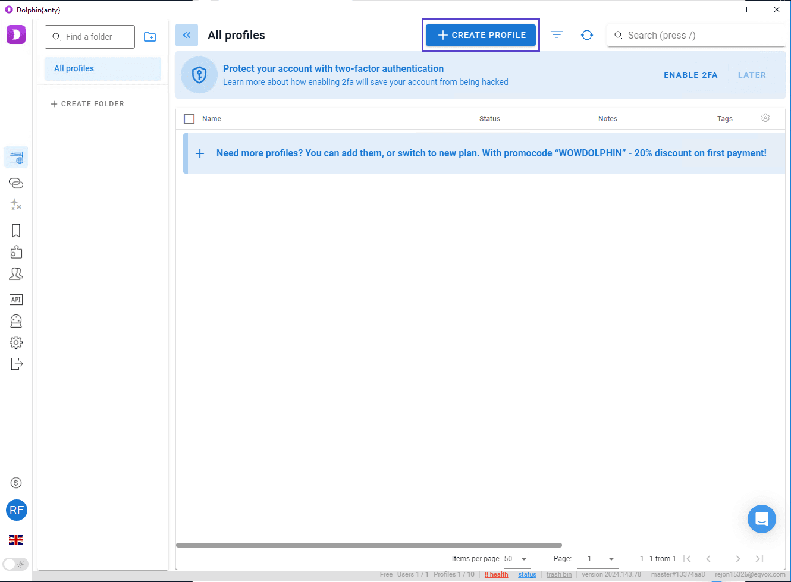Open the API section in sidebar
The image size is (791, 582).
16,300
